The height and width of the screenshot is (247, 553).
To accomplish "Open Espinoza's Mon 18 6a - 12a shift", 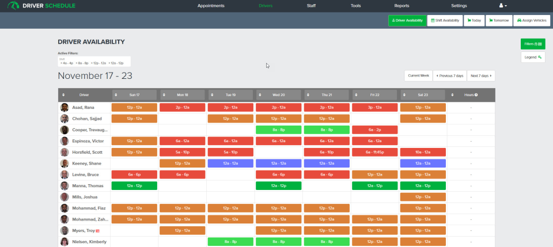I will point(183,141).
